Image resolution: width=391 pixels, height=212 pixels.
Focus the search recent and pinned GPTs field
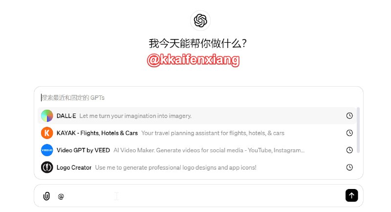click(198, 97)
